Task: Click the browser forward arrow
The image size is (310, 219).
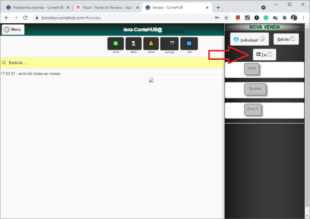Action: 16,18
